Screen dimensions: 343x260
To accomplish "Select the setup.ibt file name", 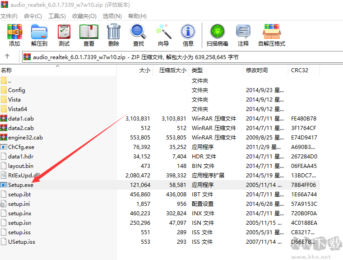I will pos(19,195).
